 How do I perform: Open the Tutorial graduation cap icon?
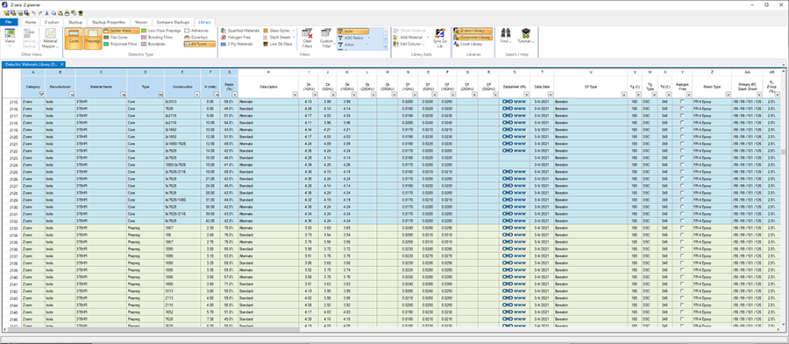point(526,34)
